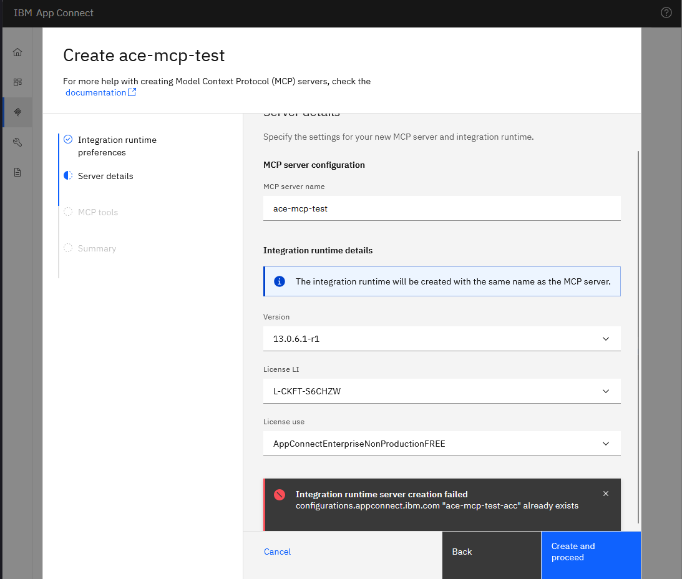Viewport: 682px width, 579px height.
Task: Click the MCP server name field
Action: 442,208
